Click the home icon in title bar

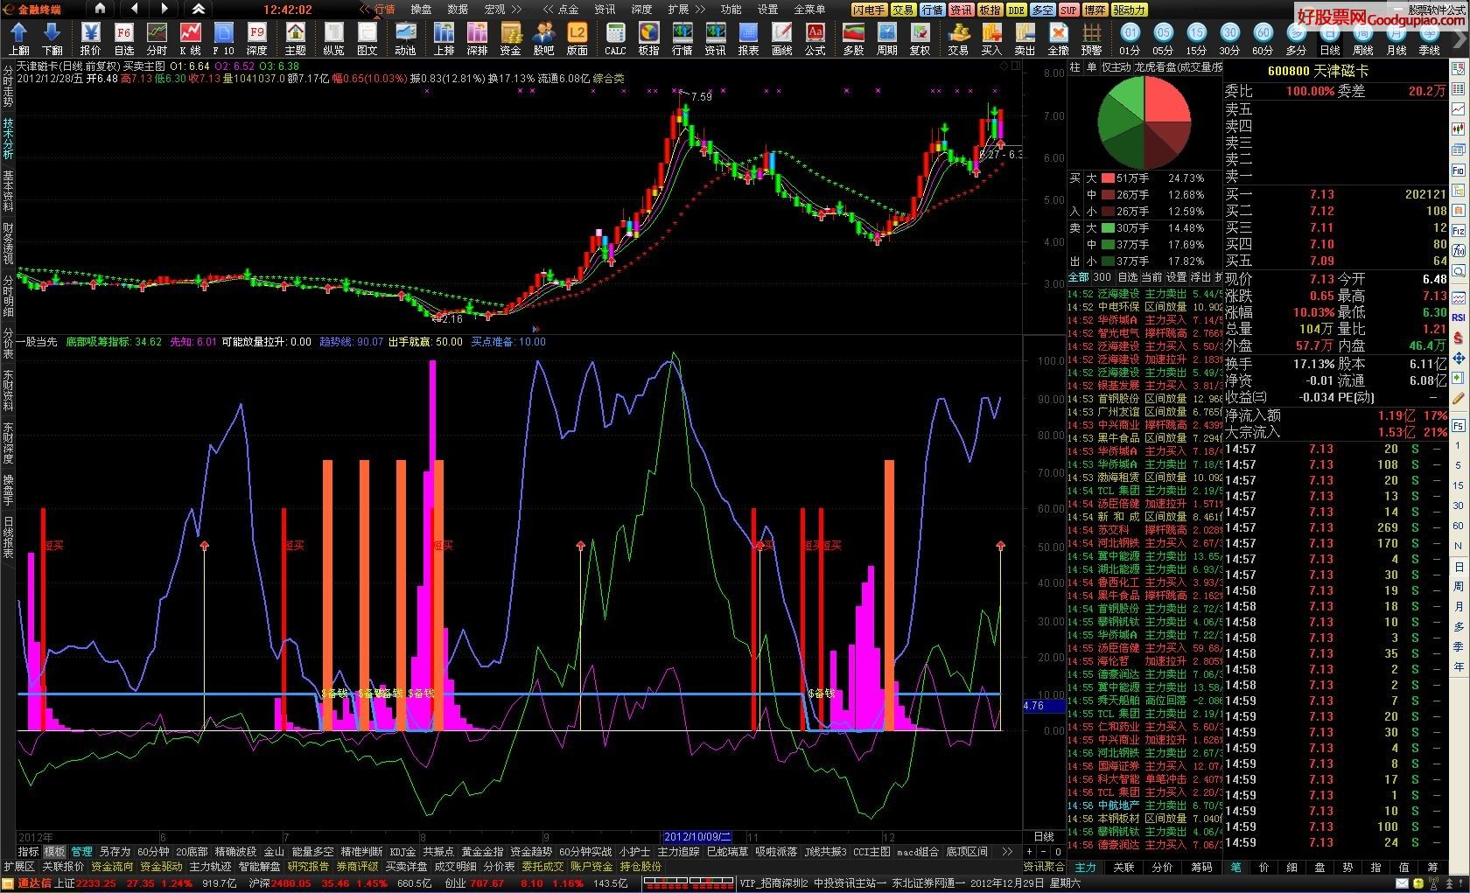coord(100,9)
